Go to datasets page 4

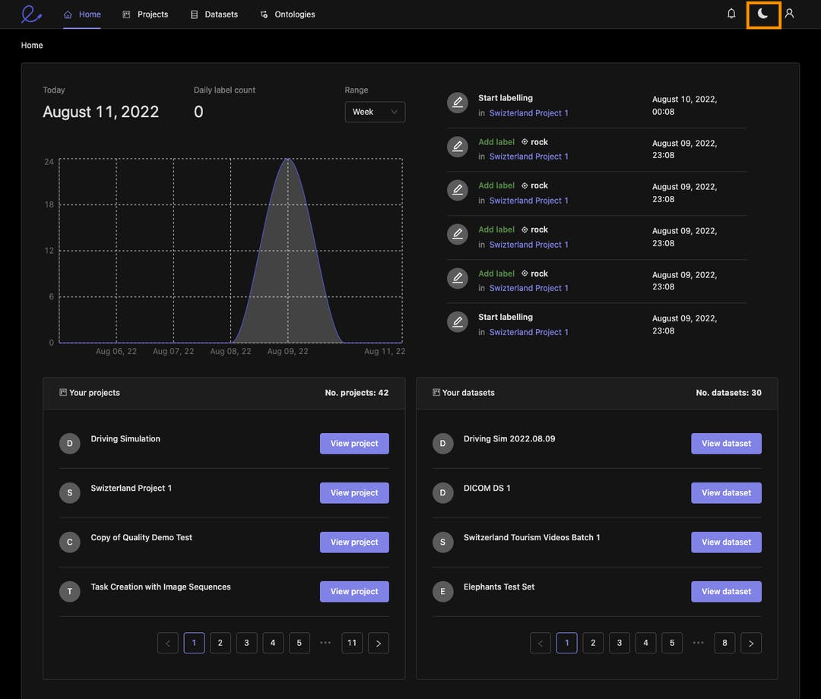(645, 643)
